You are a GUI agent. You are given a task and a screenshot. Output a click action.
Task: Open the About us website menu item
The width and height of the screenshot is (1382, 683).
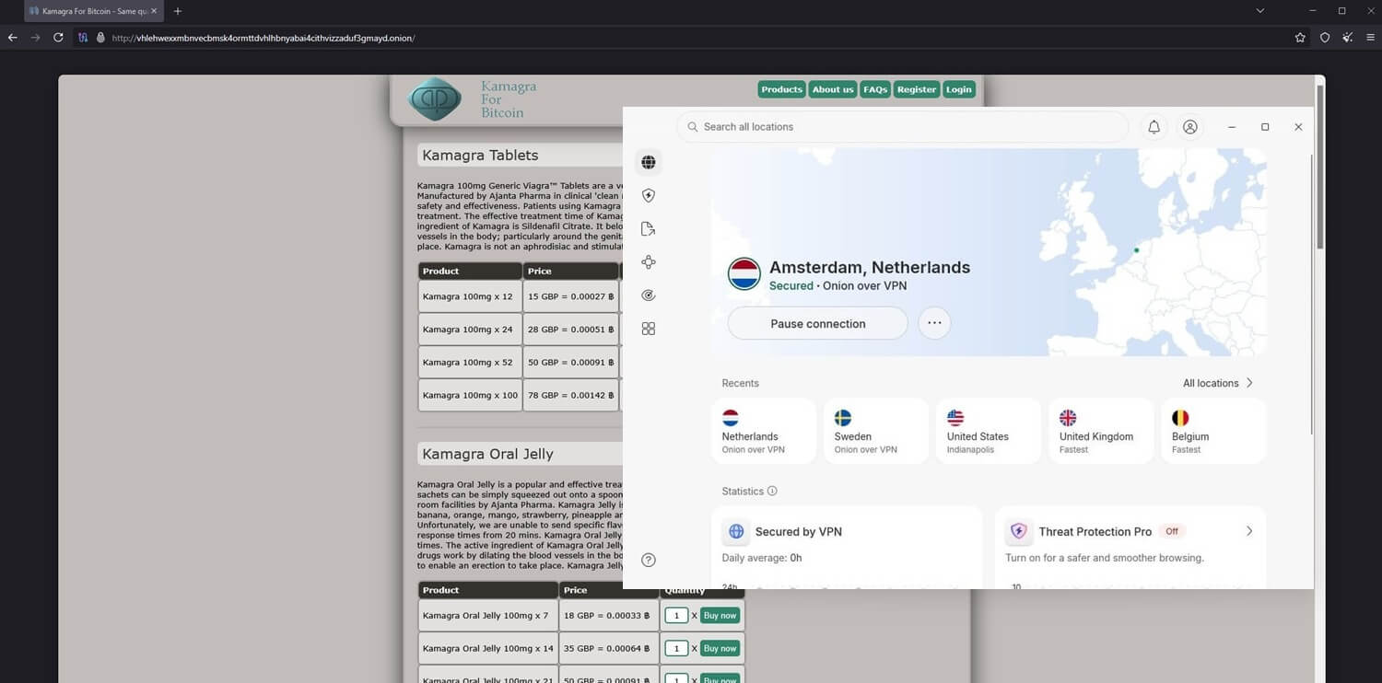(833, 89)
